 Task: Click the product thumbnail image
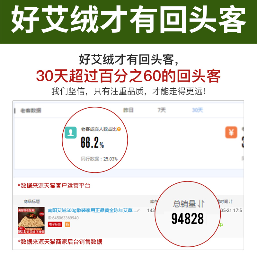(31, 220)
